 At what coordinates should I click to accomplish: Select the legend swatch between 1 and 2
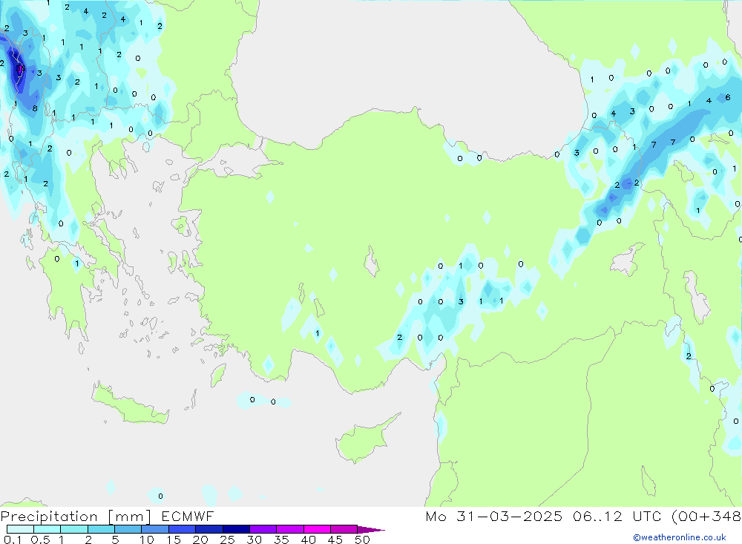pos(74,529)
